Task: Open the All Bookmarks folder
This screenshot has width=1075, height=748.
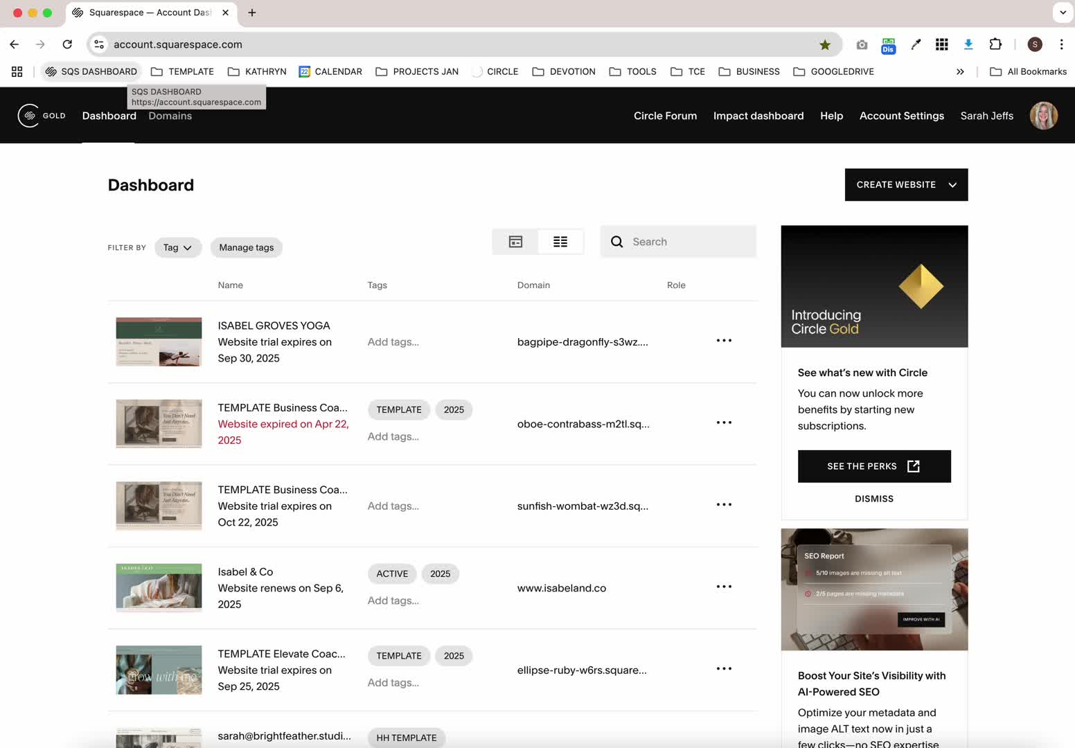Action: click(1028, 71)
